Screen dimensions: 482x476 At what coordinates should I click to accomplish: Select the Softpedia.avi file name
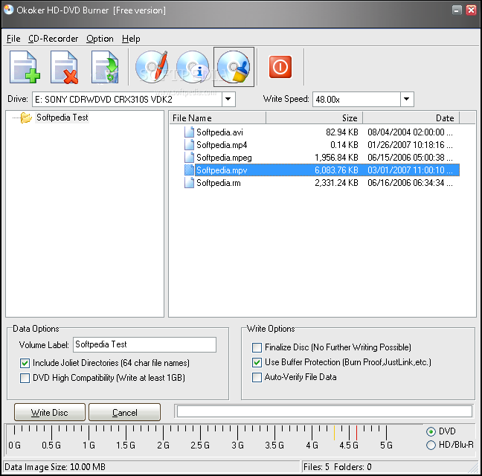click(x=219, y=132)
